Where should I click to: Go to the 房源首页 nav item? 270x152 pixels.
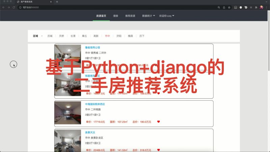tap(101, 16)
